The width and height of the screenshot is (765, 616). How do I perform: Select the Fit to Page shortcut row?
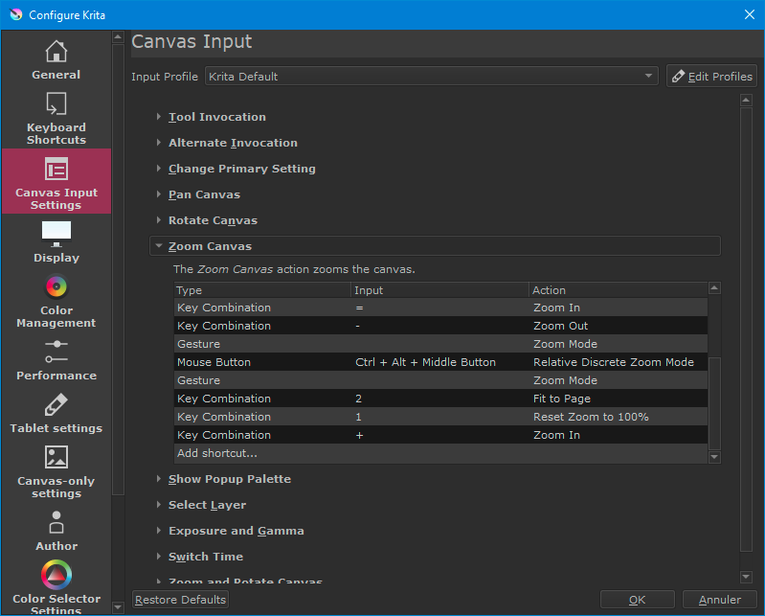click(x=440, y=399)
